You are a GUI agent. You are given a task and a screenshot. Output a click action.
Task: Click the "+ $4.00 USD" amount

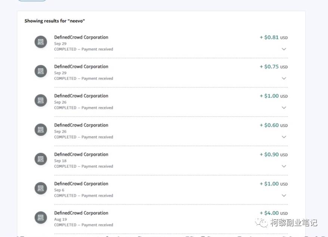[273, 213]
